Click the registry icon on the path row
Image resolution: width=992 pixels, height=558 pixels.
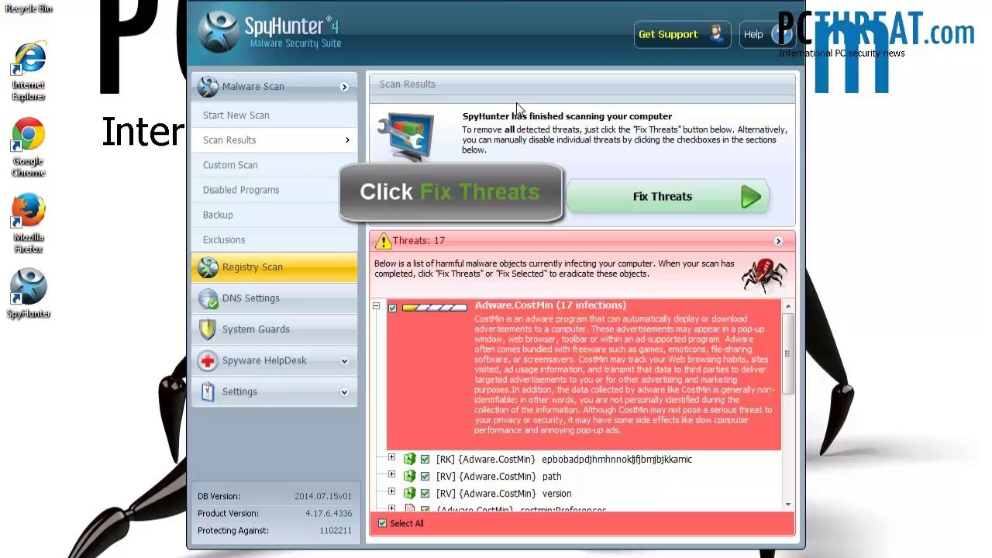pyautogui.click(x=409, y=477)
